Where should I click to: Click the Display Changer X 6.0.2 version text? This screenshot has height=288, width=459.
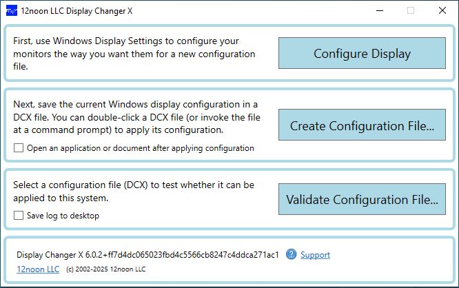point(147,255)
